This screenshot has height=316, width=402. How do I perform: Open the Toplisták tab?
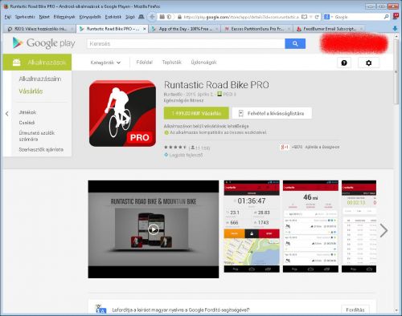tap(171, 63)
